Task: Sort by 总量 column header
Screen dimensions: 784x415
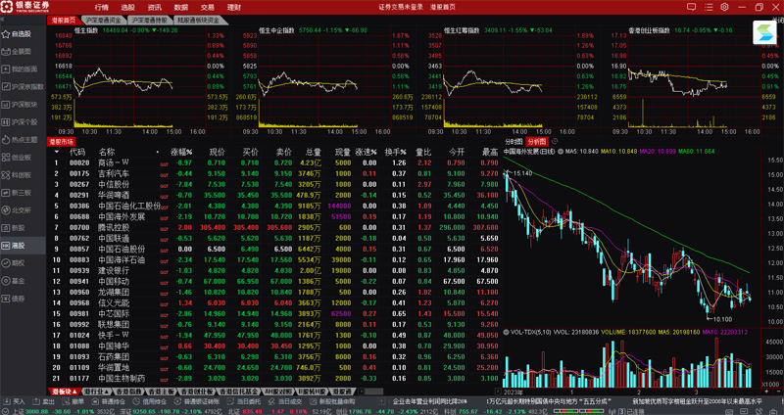Action: (x=314, y=152)
